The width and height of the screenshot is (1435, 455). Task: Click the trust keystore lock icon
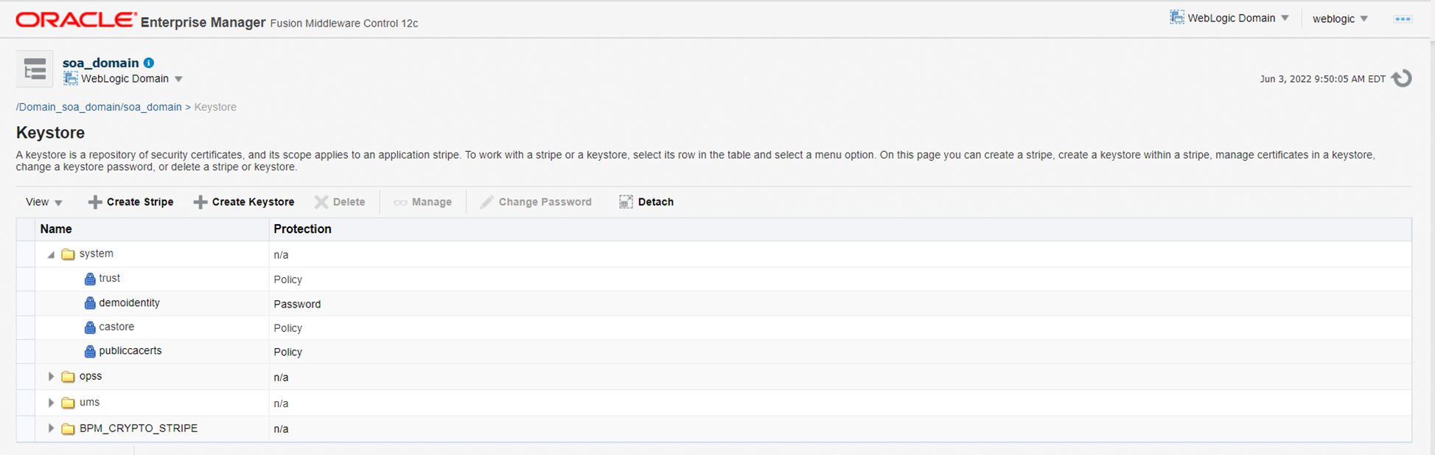click(x=90, y=279)
